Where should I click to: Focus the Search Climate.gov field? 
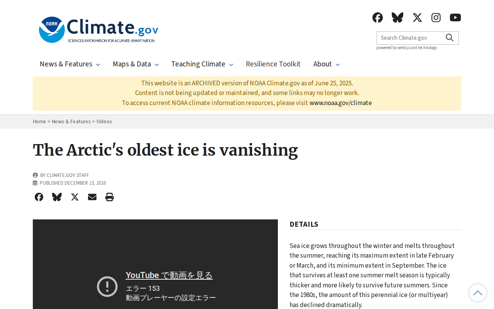(411, 38)
